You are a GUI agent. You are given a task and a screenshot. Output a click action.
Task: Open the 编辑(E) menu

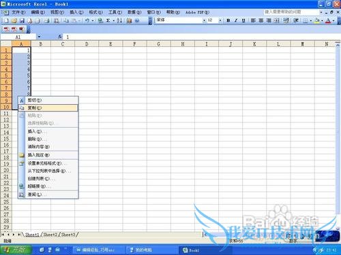[38, 12]
